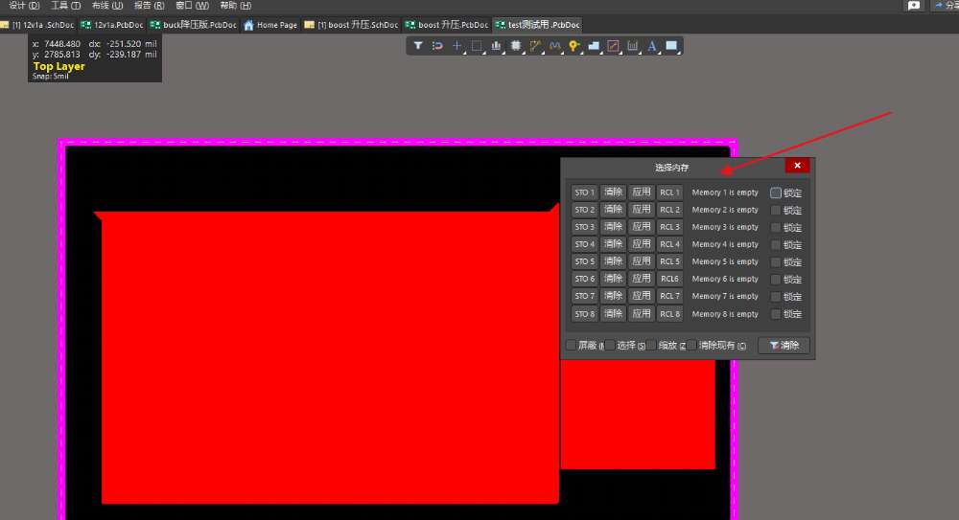Click the place line tool icon

pos(613,46)
